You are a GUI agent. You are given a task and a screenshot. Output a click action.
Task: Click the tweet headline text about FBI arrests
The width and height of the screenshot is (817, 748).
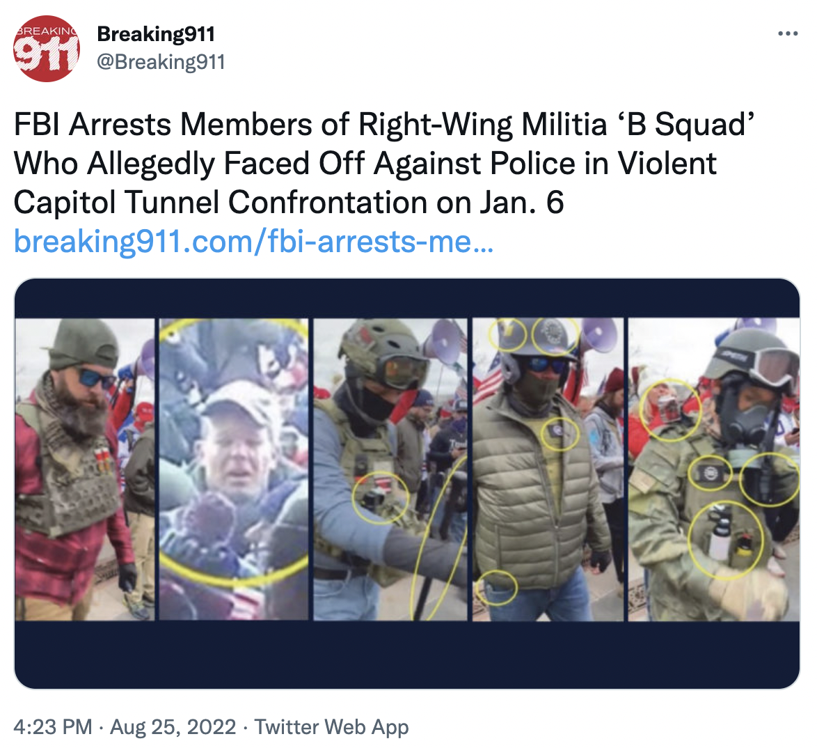385,163
